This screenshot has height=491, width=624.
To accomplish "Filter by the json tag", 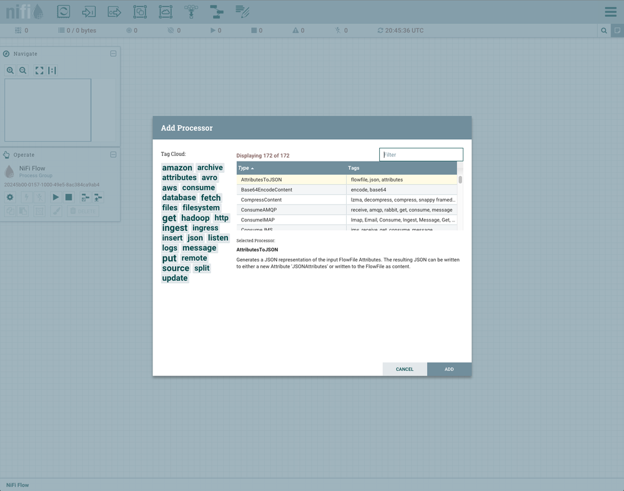I will point(195,238).
